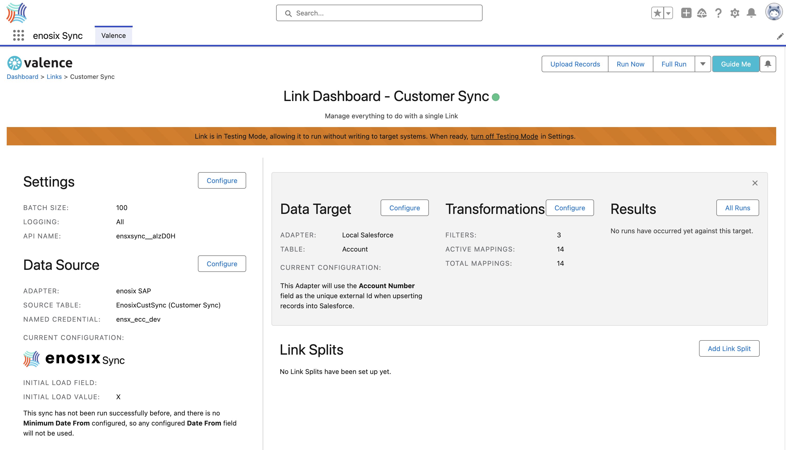Click the enosix Sync app menu item
Image resolution: width=786 pixels, height=450 pixels.
pos(57,35)
